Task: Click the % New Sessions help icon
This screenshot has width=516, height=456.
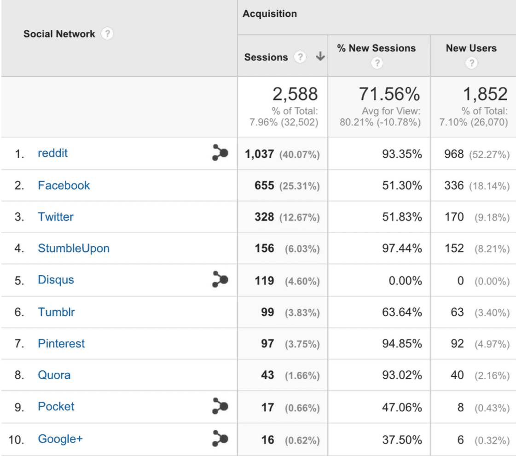Action: pyautogui.click(x=377, y=63)
